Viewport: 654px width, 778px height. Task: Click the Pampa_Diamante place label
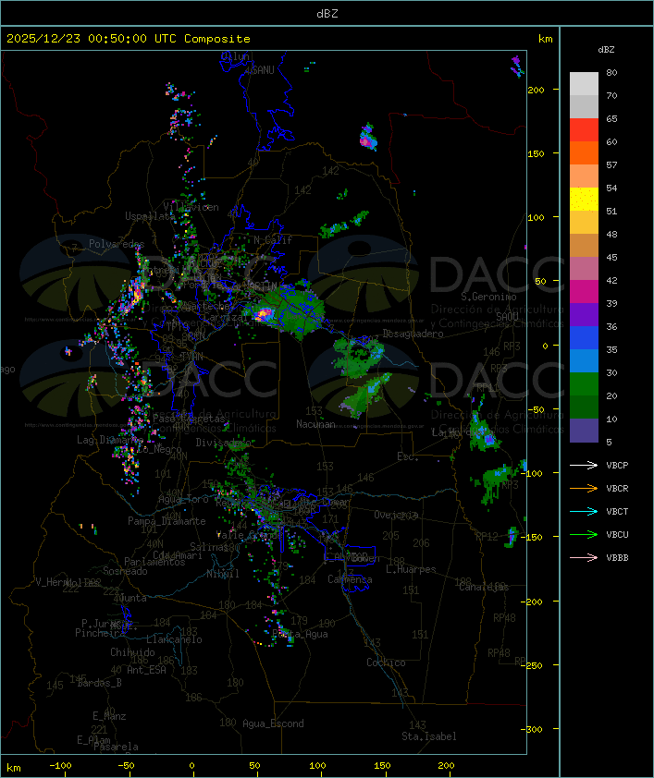[167, 521]
